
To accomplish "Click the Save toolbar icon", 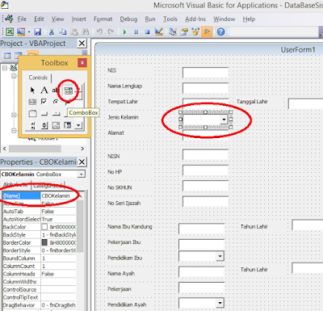I will point(37,32).
